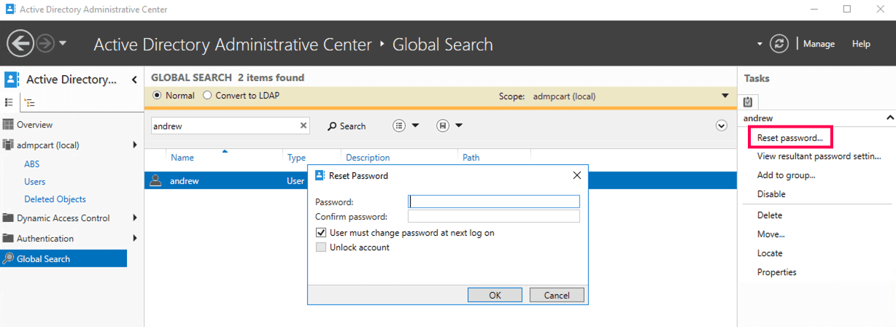Select Global Search in navigation
Viewport: 896px width, 327px height.
tap(63, 258)
